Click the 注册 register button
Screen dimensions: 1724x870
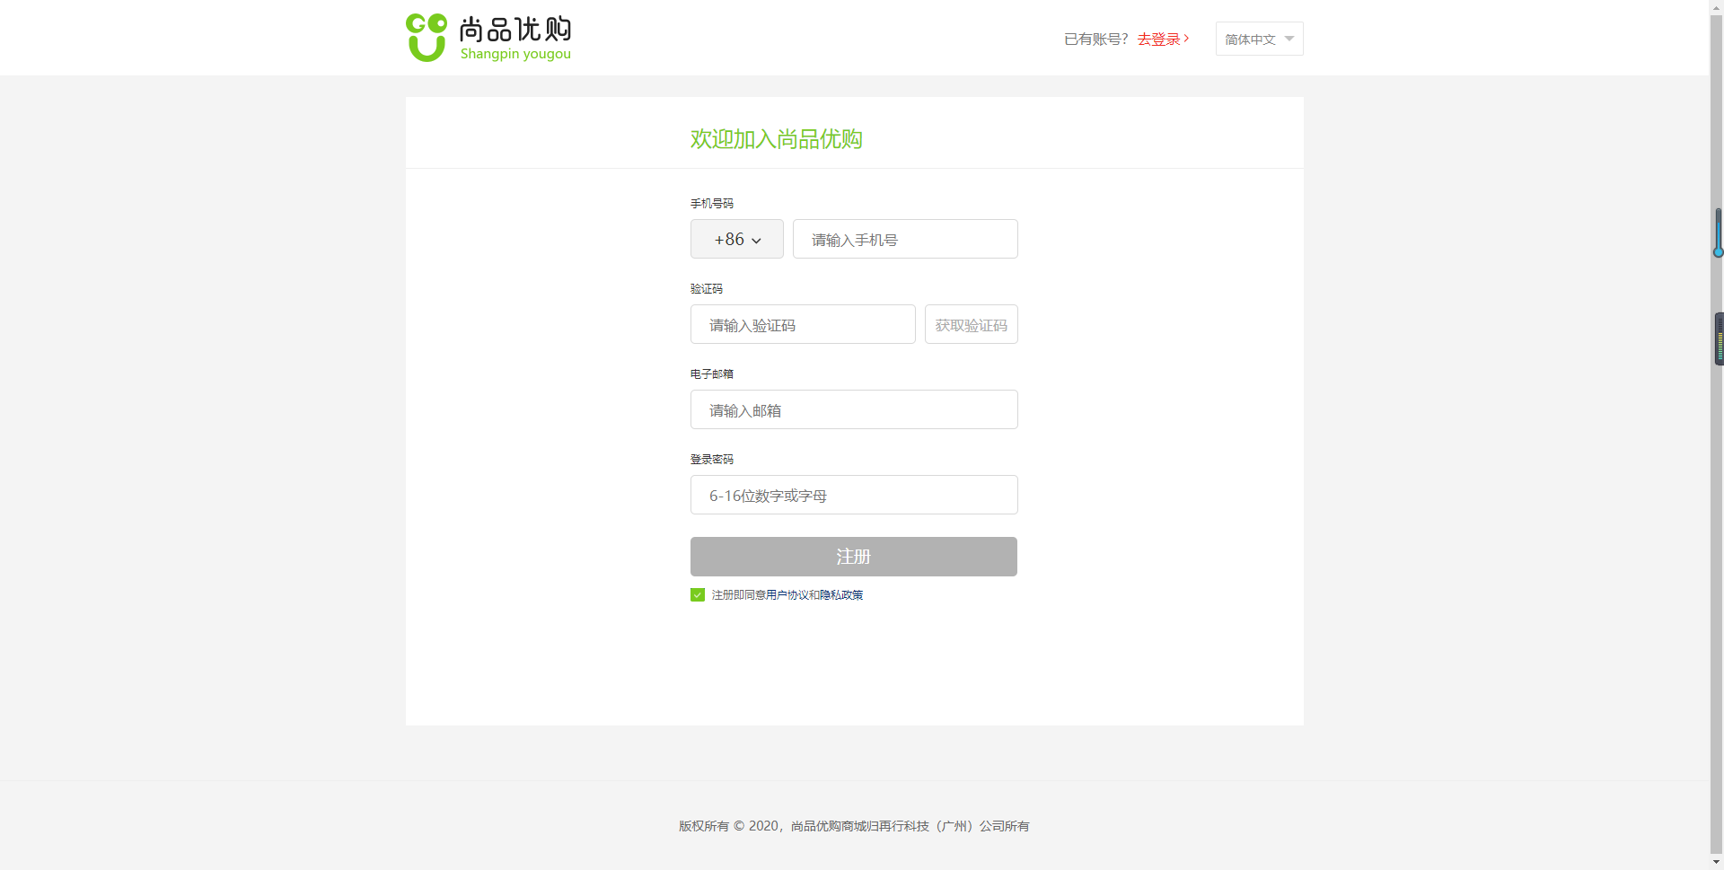pos(854,557)
